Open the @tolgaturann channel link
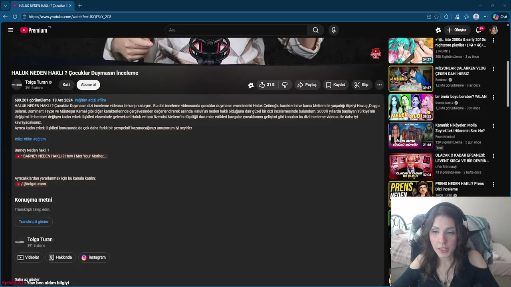This screenshot has height=287, width=511. pyautogui.click(x=32, y=184)
